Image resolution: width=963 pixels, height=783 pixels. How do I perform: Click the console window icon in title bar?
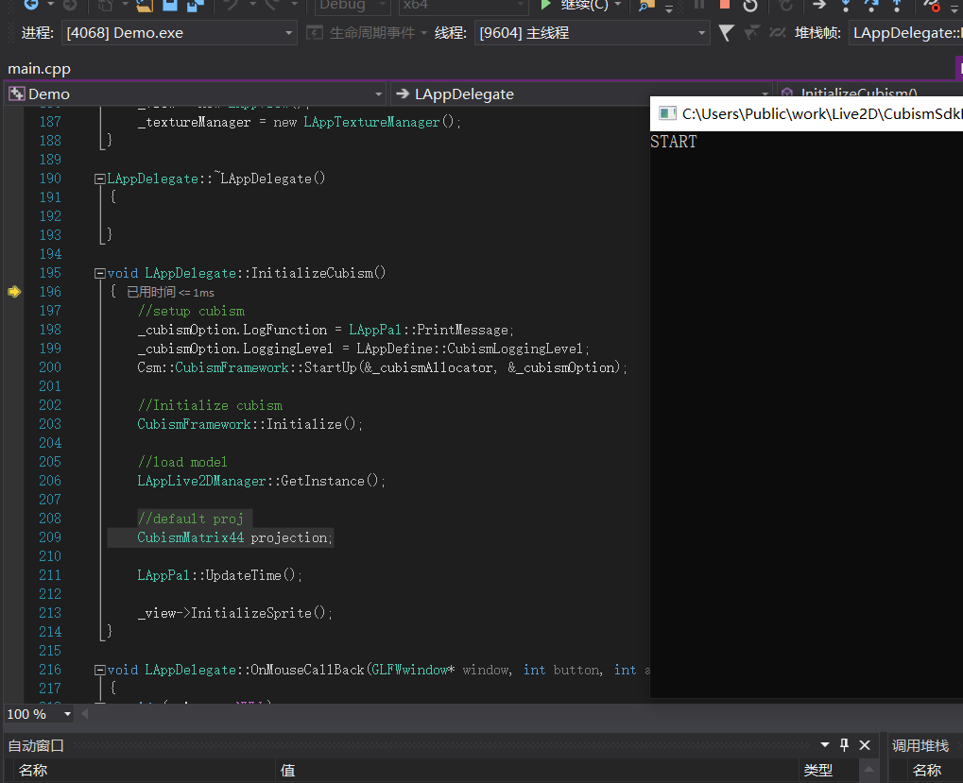point(667,113)
